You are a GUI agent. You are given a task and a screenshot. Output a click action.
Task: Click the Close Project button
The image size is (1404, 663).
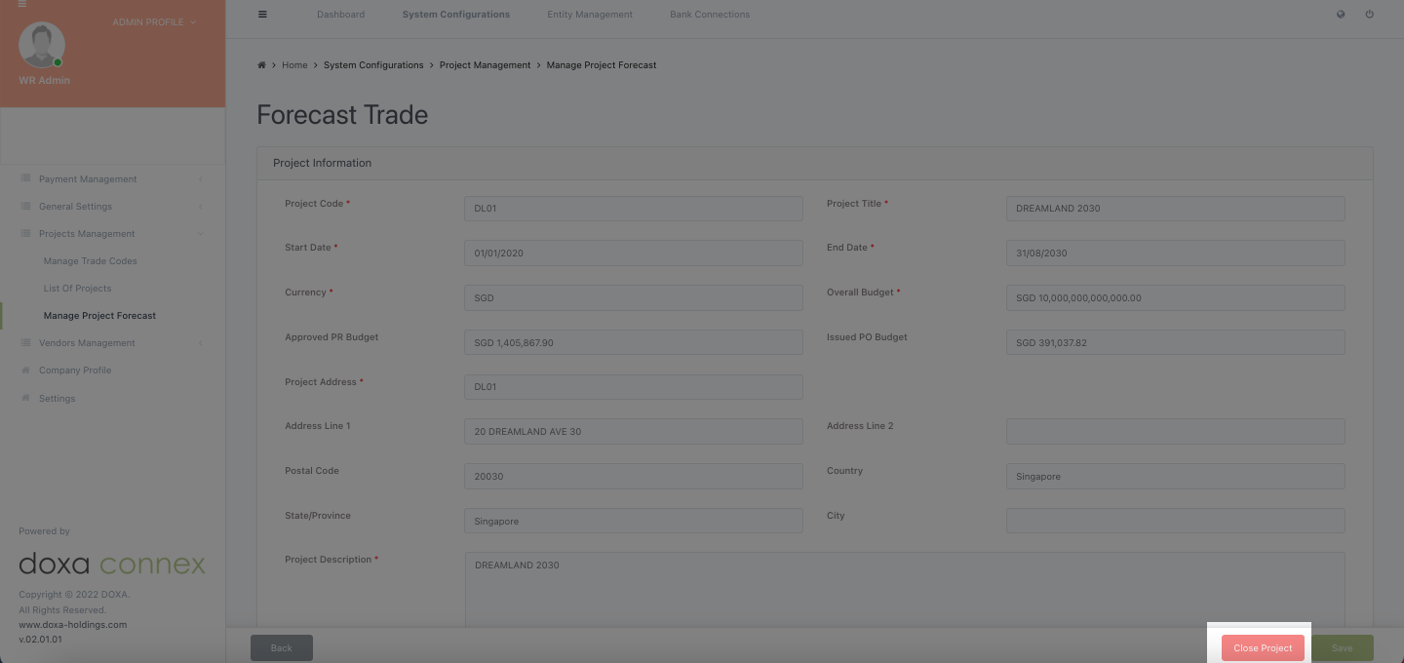(x=1263, y=648)
